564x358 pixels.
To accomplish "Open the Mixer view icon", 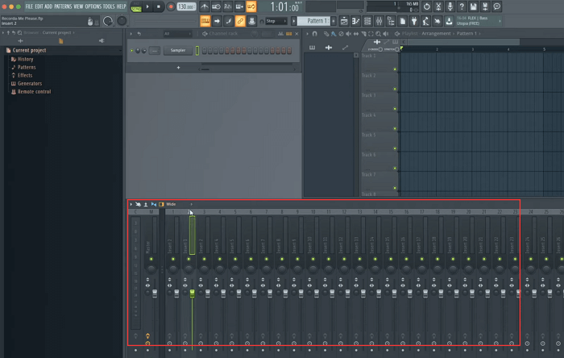I will point(379,21).
